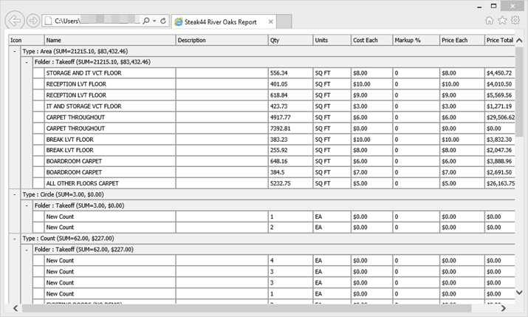The width and height of the screenshot is (528, 317).
Task: Collapse Count Folder : Takeoff (SUM=62.00) group
Action: pos(27,250)
